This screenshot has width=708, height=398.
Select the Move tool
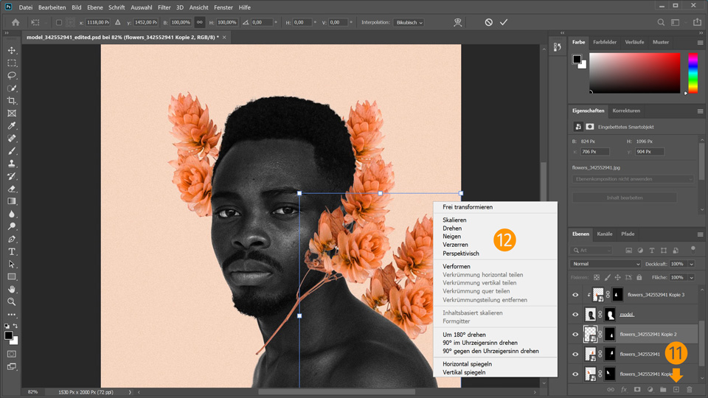tap(12, 50)
